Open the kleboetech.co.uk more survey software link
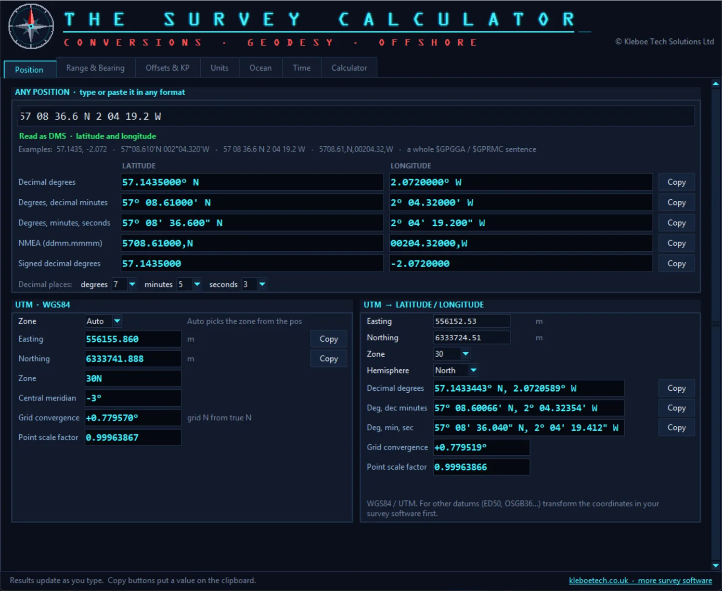722x591 pixels. tap(640, 580)
